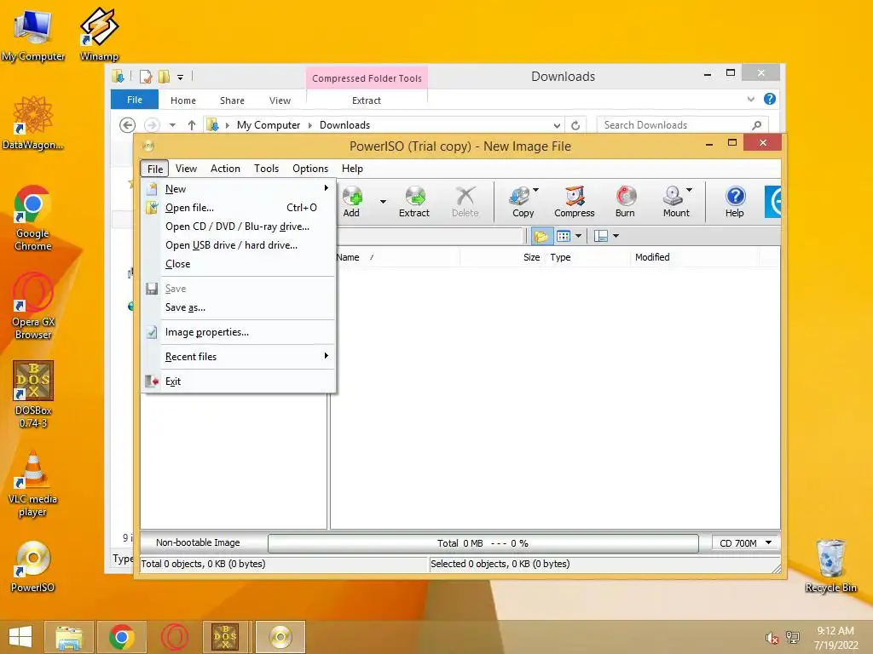Select the Opera GX Browser desktop icon

tap(33, 306)
